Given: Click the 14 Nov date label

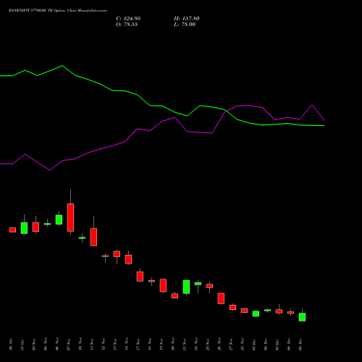Looking at the screenshot, I should point(127,345).
